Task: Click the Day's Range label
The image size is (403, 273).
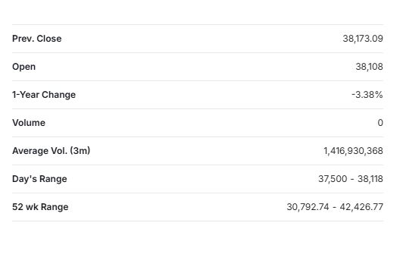Action: click(39, 179)
